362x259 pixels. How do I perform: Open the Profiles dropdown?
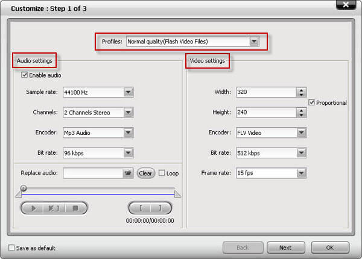coord(254,42)
